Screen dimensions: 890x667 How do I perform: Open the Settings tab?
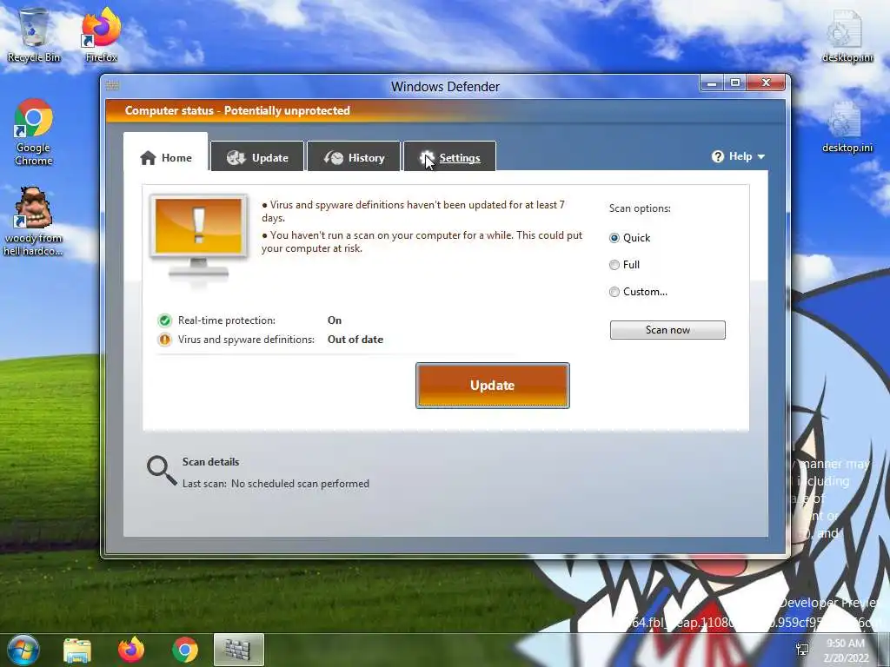click(x=449, y=156)
